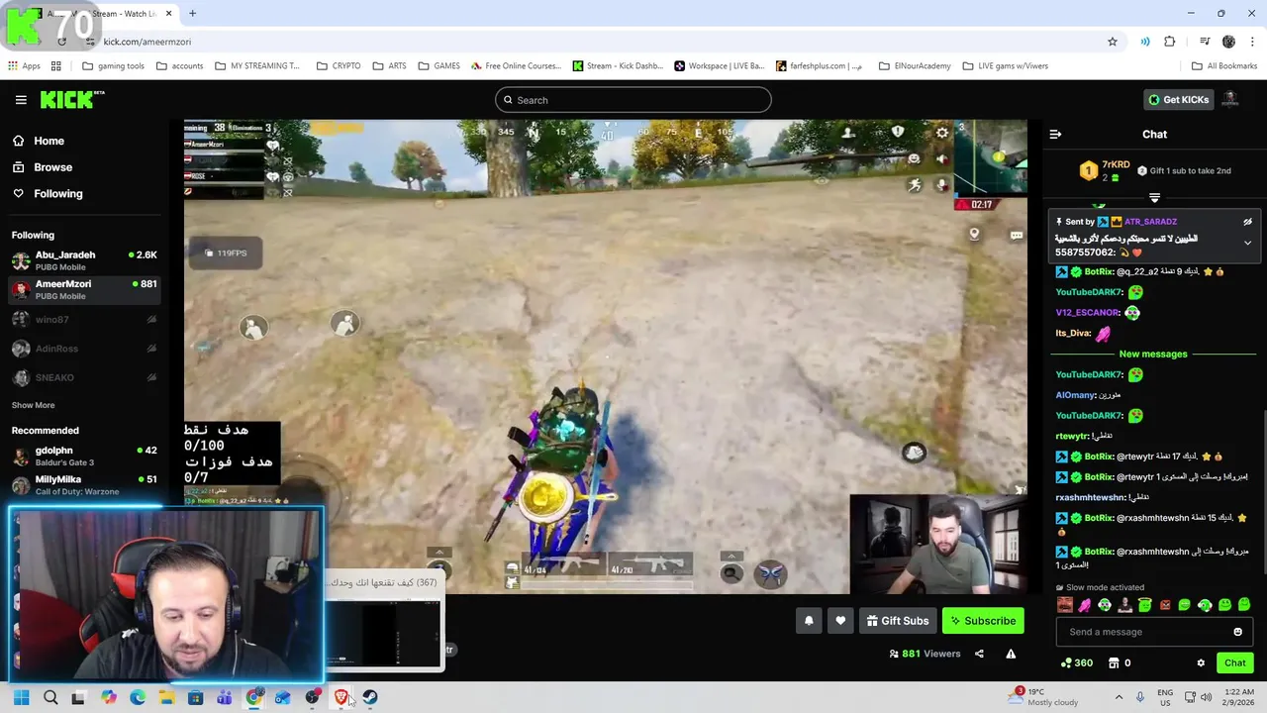Open recommended channel MillyMilka
The height and width of the screenshot is (713, 1267).
click(84, 485)
